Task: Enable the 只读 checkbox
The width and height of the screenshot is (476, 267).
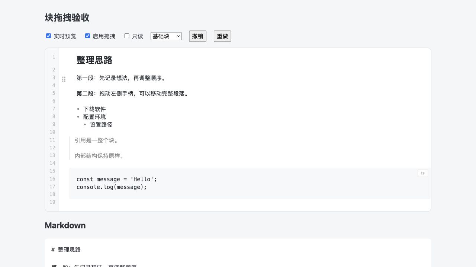Action: tap(127, 36)
